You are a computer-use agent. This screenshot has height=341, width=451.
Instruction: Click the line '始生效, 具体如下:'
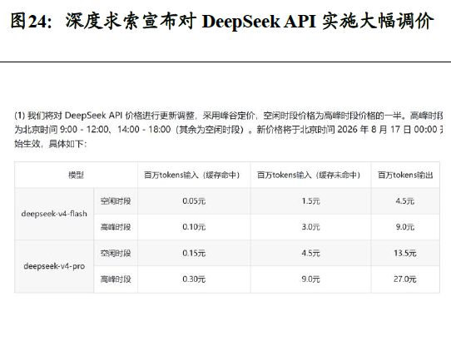pos(50,144)
